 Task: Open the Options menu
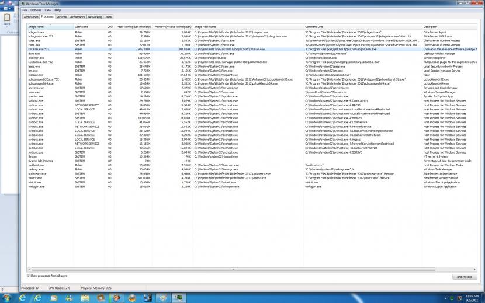click(36, 10)
